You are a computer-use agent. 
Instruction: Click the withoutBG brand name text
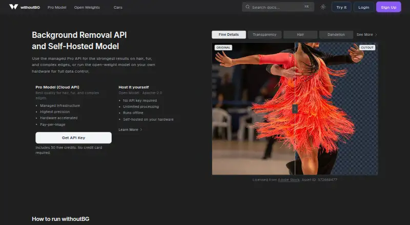coord(30,7)
